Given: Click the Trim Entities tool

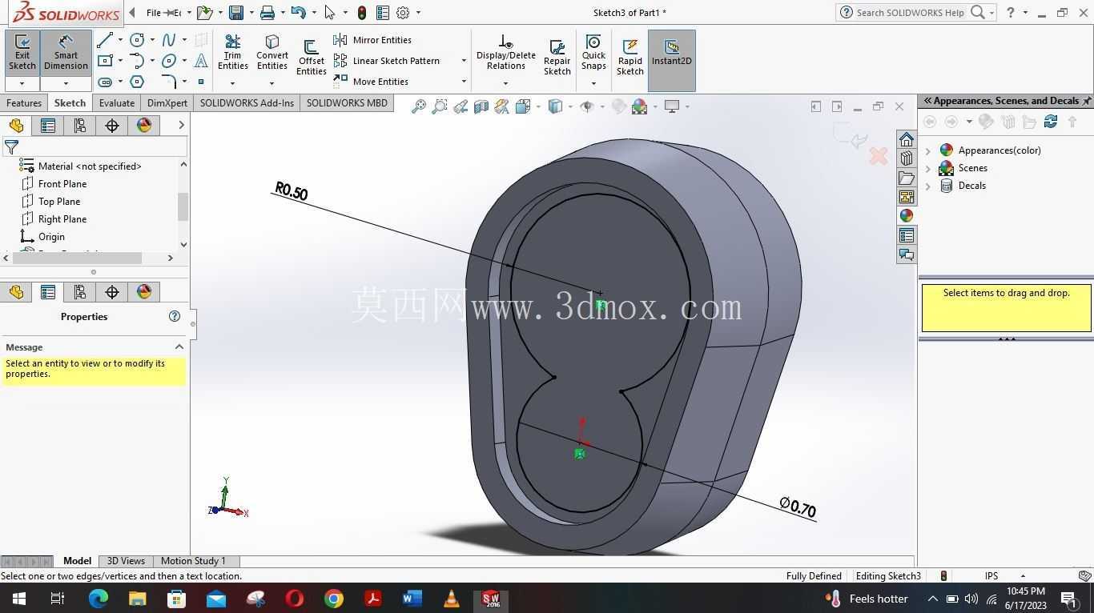Looking at the screenshot, I should (x=233, y=53).
